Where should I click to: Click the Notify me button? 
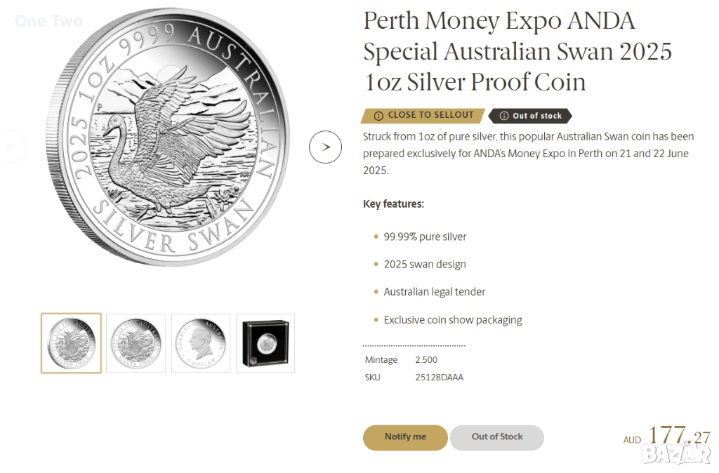[405, 437]
